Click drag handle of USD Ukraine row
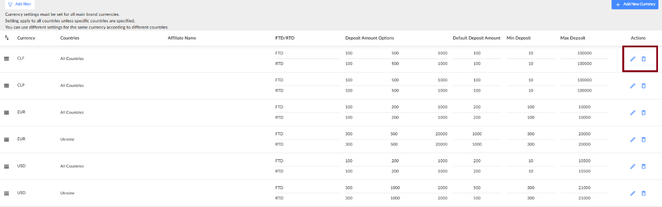The height and width of the screenshot is (207, 662). (x=7, y=193)
